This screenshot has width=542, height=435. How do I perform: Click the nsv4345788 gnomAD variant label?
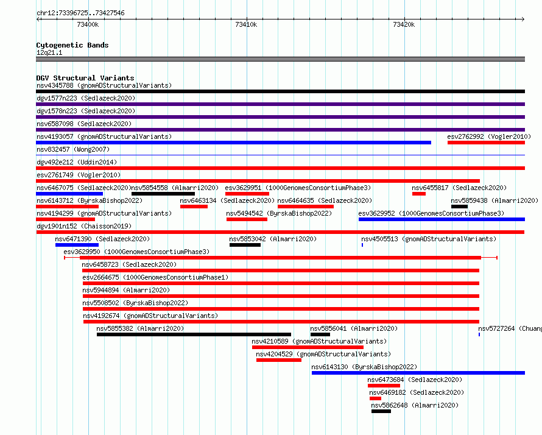pyautogui.click(x=104, y=85)
